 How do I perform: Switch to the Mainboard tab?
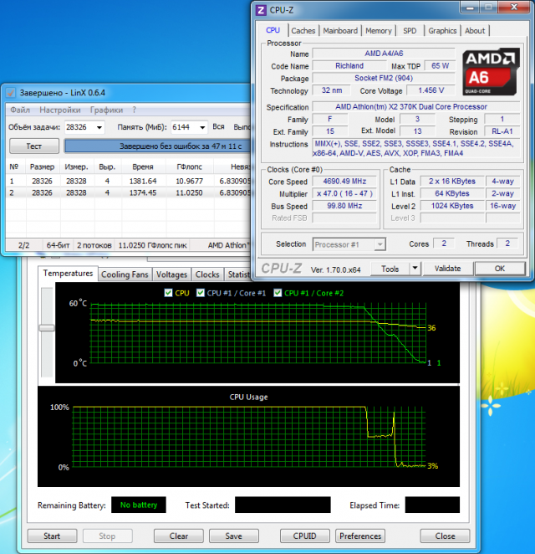pos(340,31)
